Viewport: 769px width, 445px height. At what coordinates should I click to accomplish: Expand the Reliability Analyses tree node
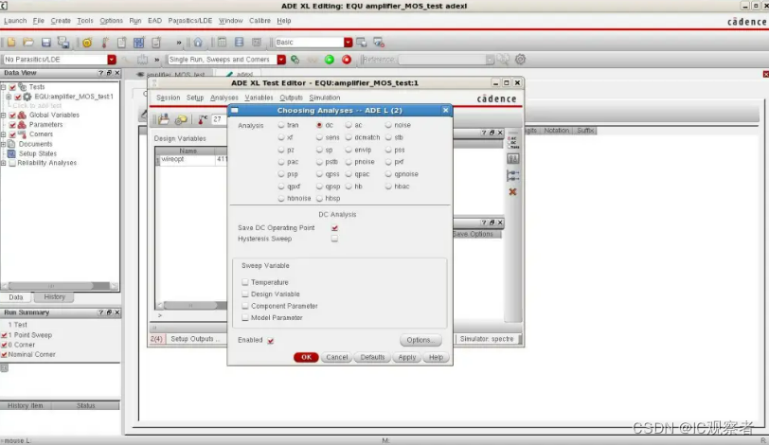tap(4, 163)
